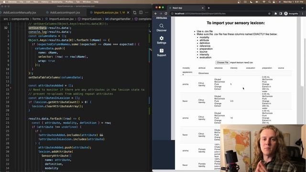Sort by the attribute column header

[x=202, y=68]
